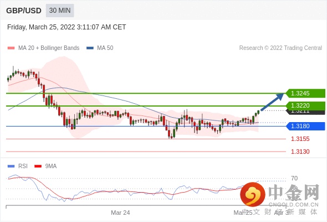Click the RSI 70 level label

tap(294, 178)
